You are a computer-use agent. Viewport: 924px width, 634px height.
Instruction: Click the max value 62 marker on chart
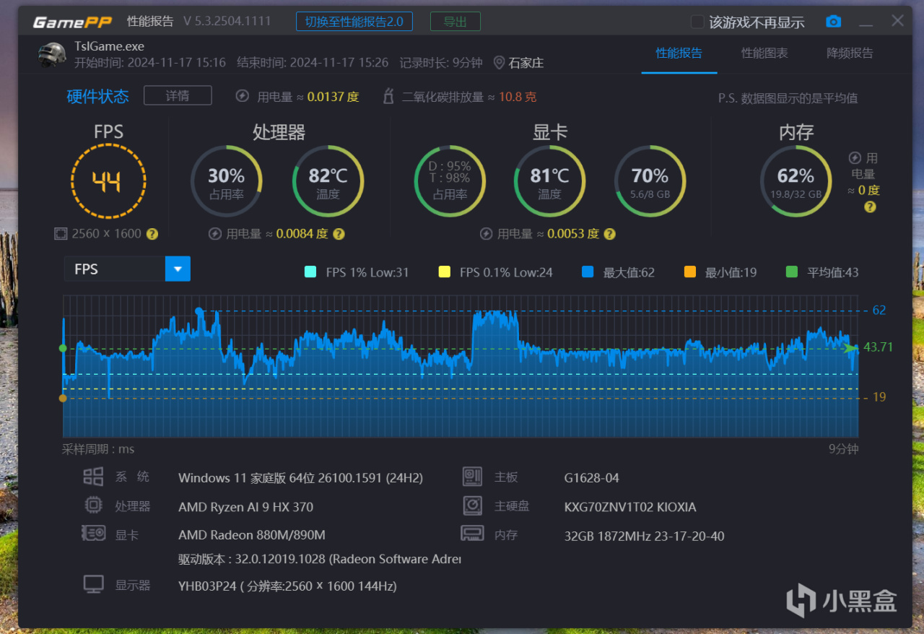point(199,311)
